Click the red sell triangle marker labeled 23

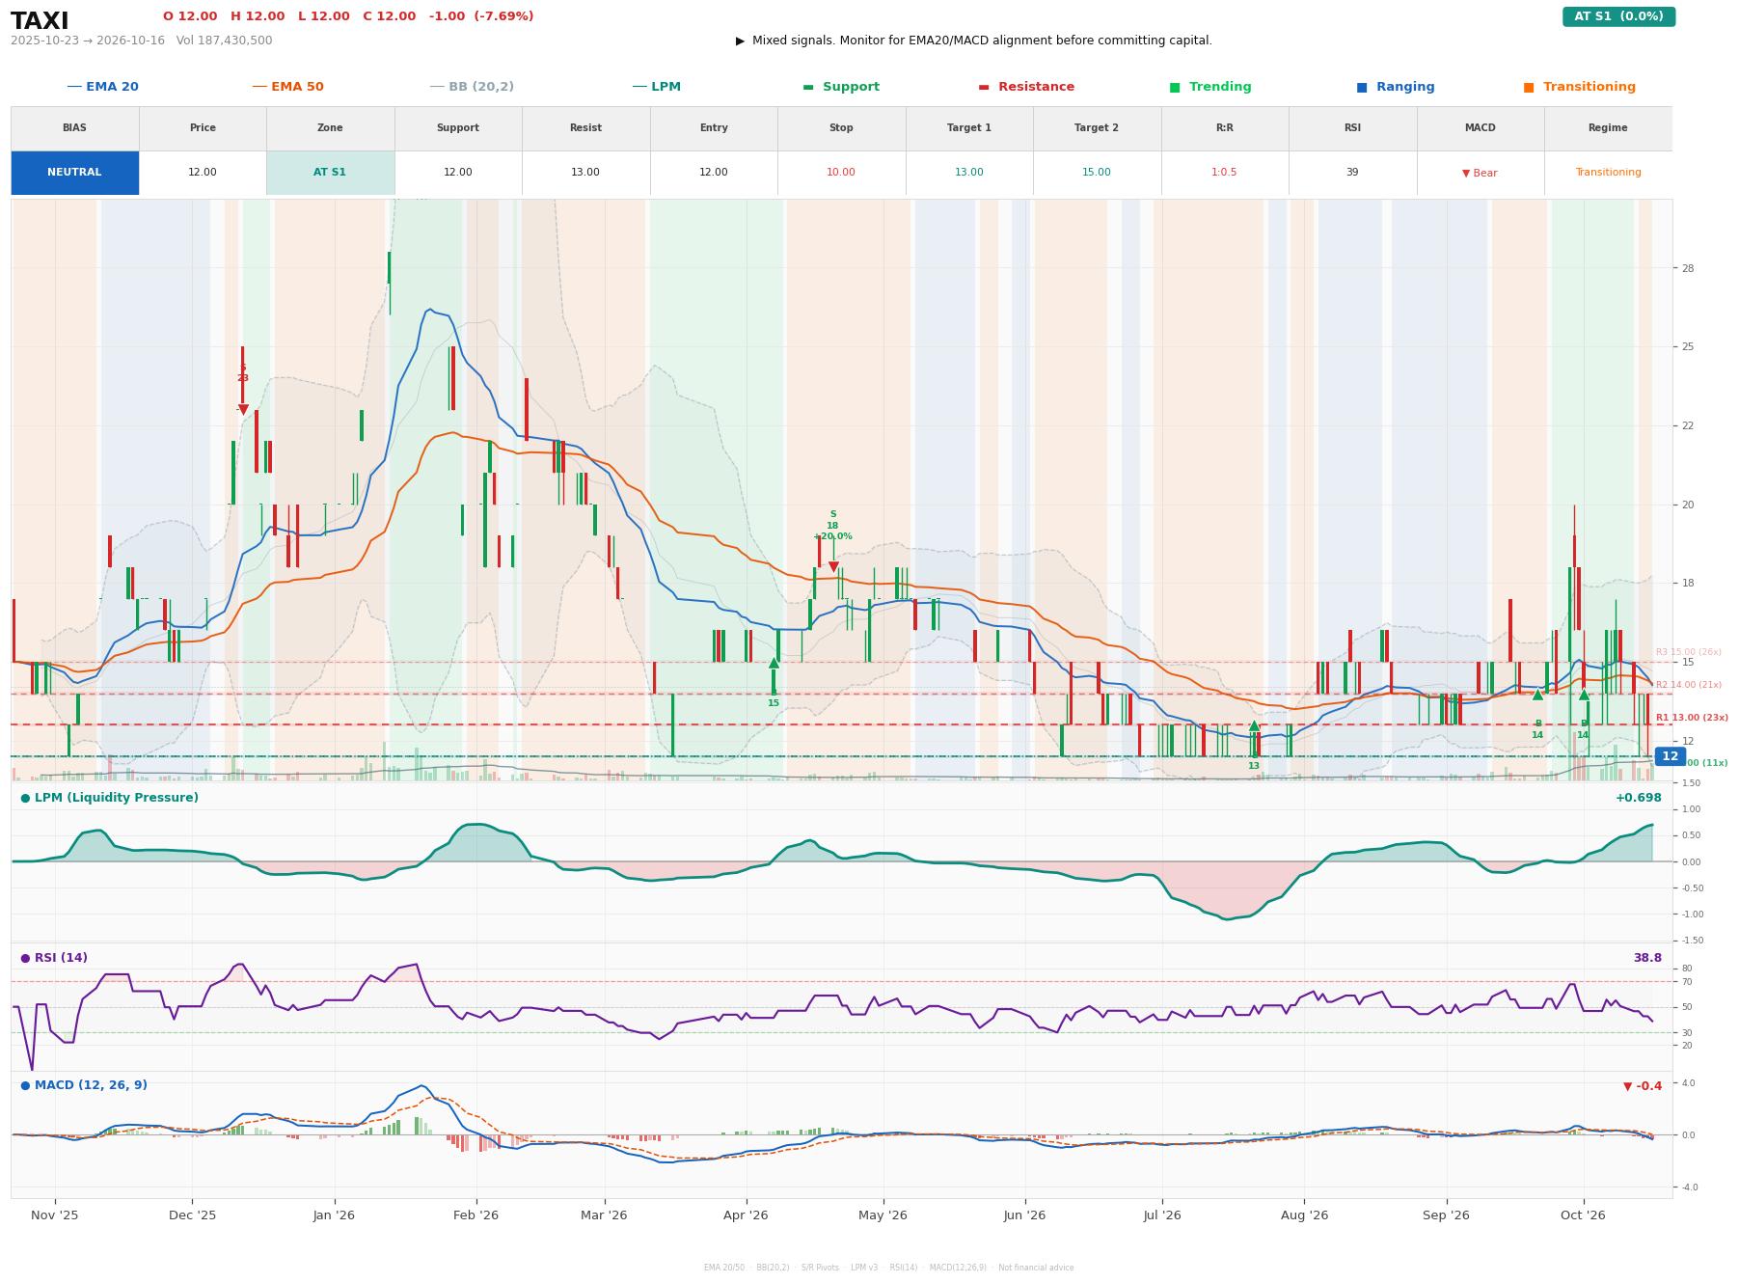243,410
